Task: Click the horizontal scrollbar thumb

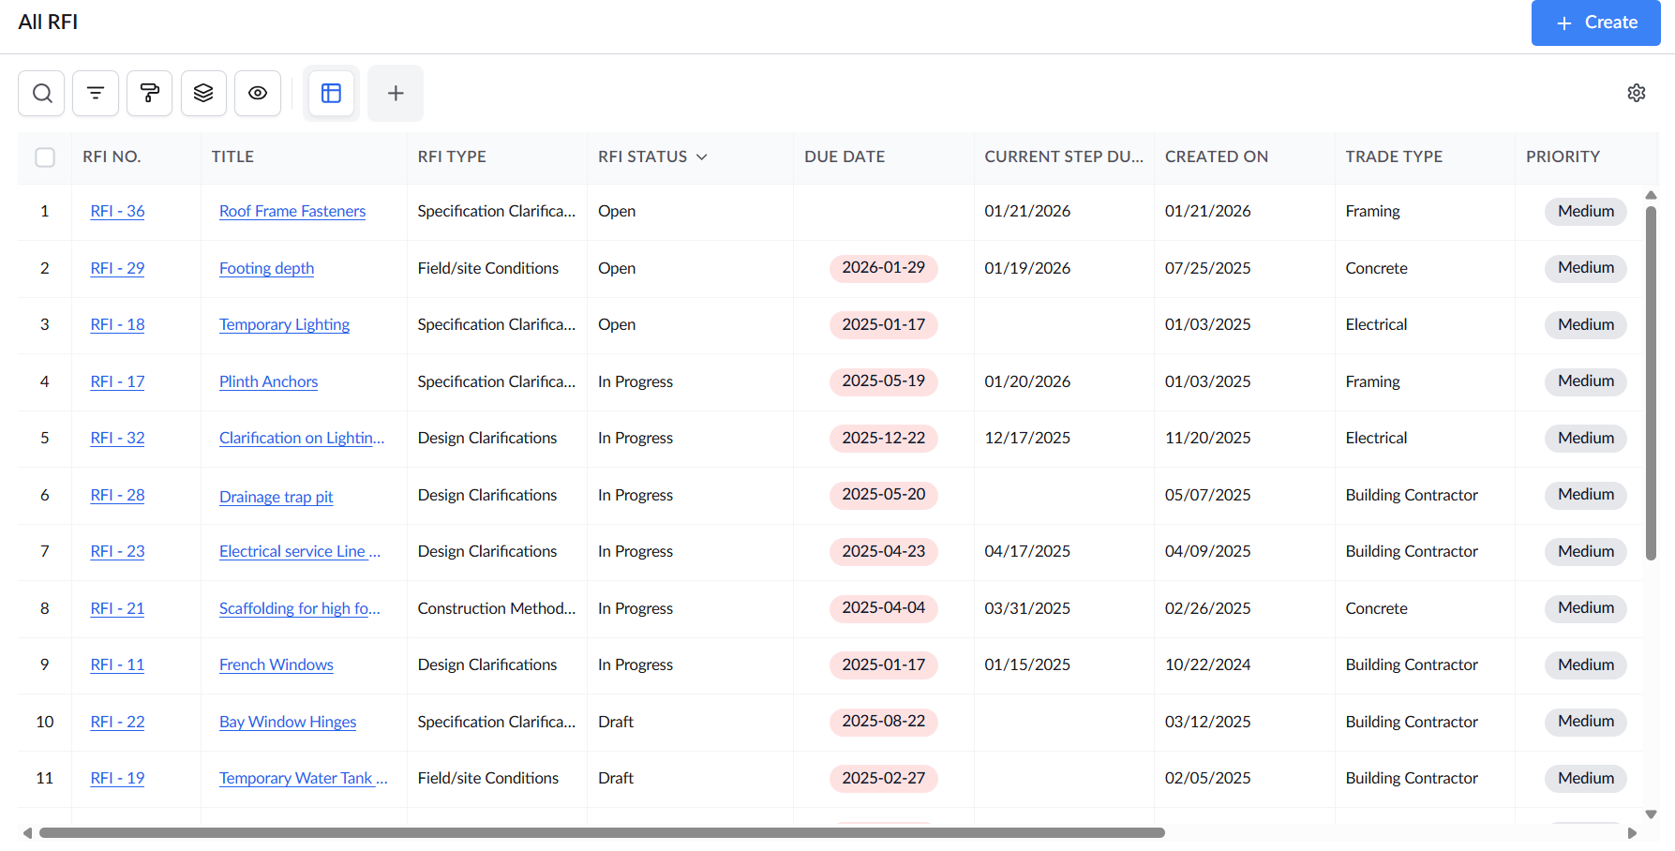Action: tap(602, 832)
